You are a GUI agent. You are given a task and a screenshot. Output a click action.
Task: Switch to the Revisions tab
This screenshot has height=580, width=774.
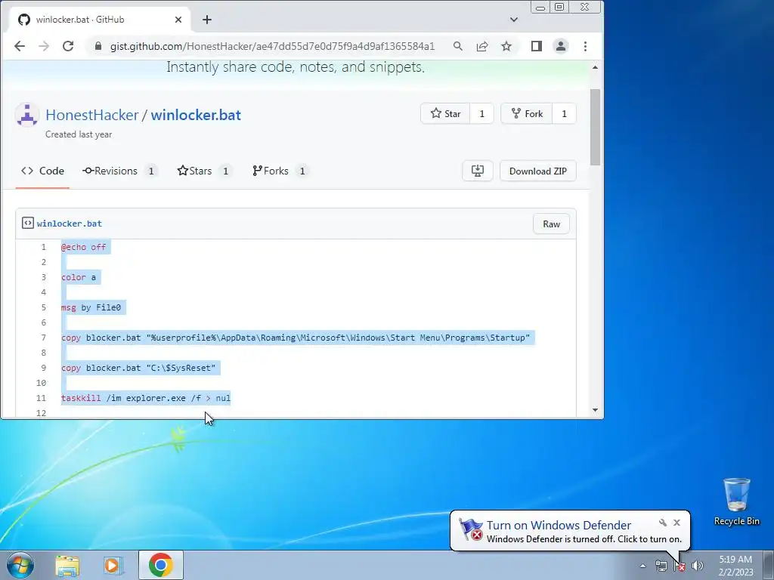(x=119, y=171)
